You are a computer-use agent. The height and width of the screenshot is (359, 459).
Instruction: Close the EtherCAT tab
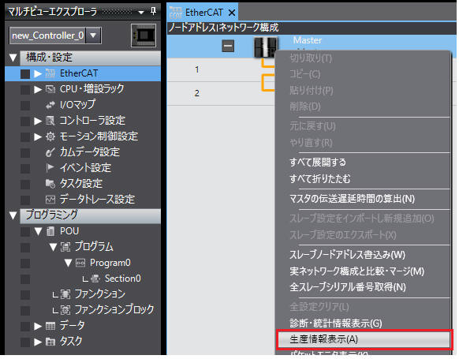(232, 13)
